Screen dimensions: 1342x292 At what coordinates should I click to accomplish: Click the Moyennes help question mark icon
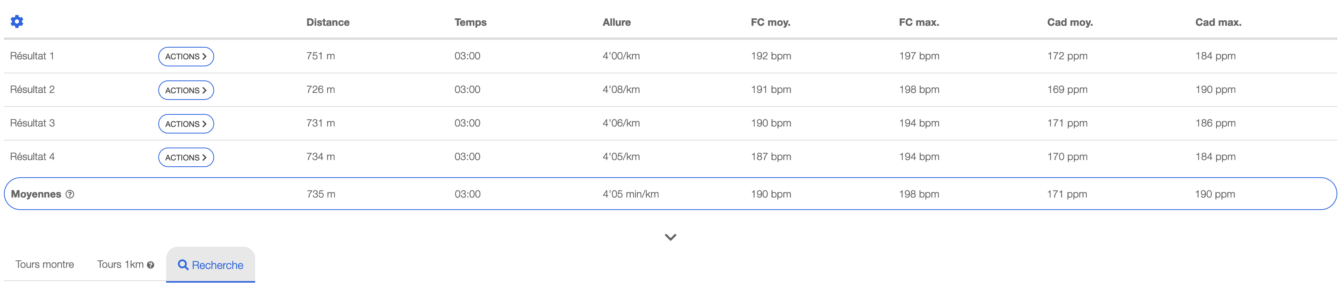[70, 194]
